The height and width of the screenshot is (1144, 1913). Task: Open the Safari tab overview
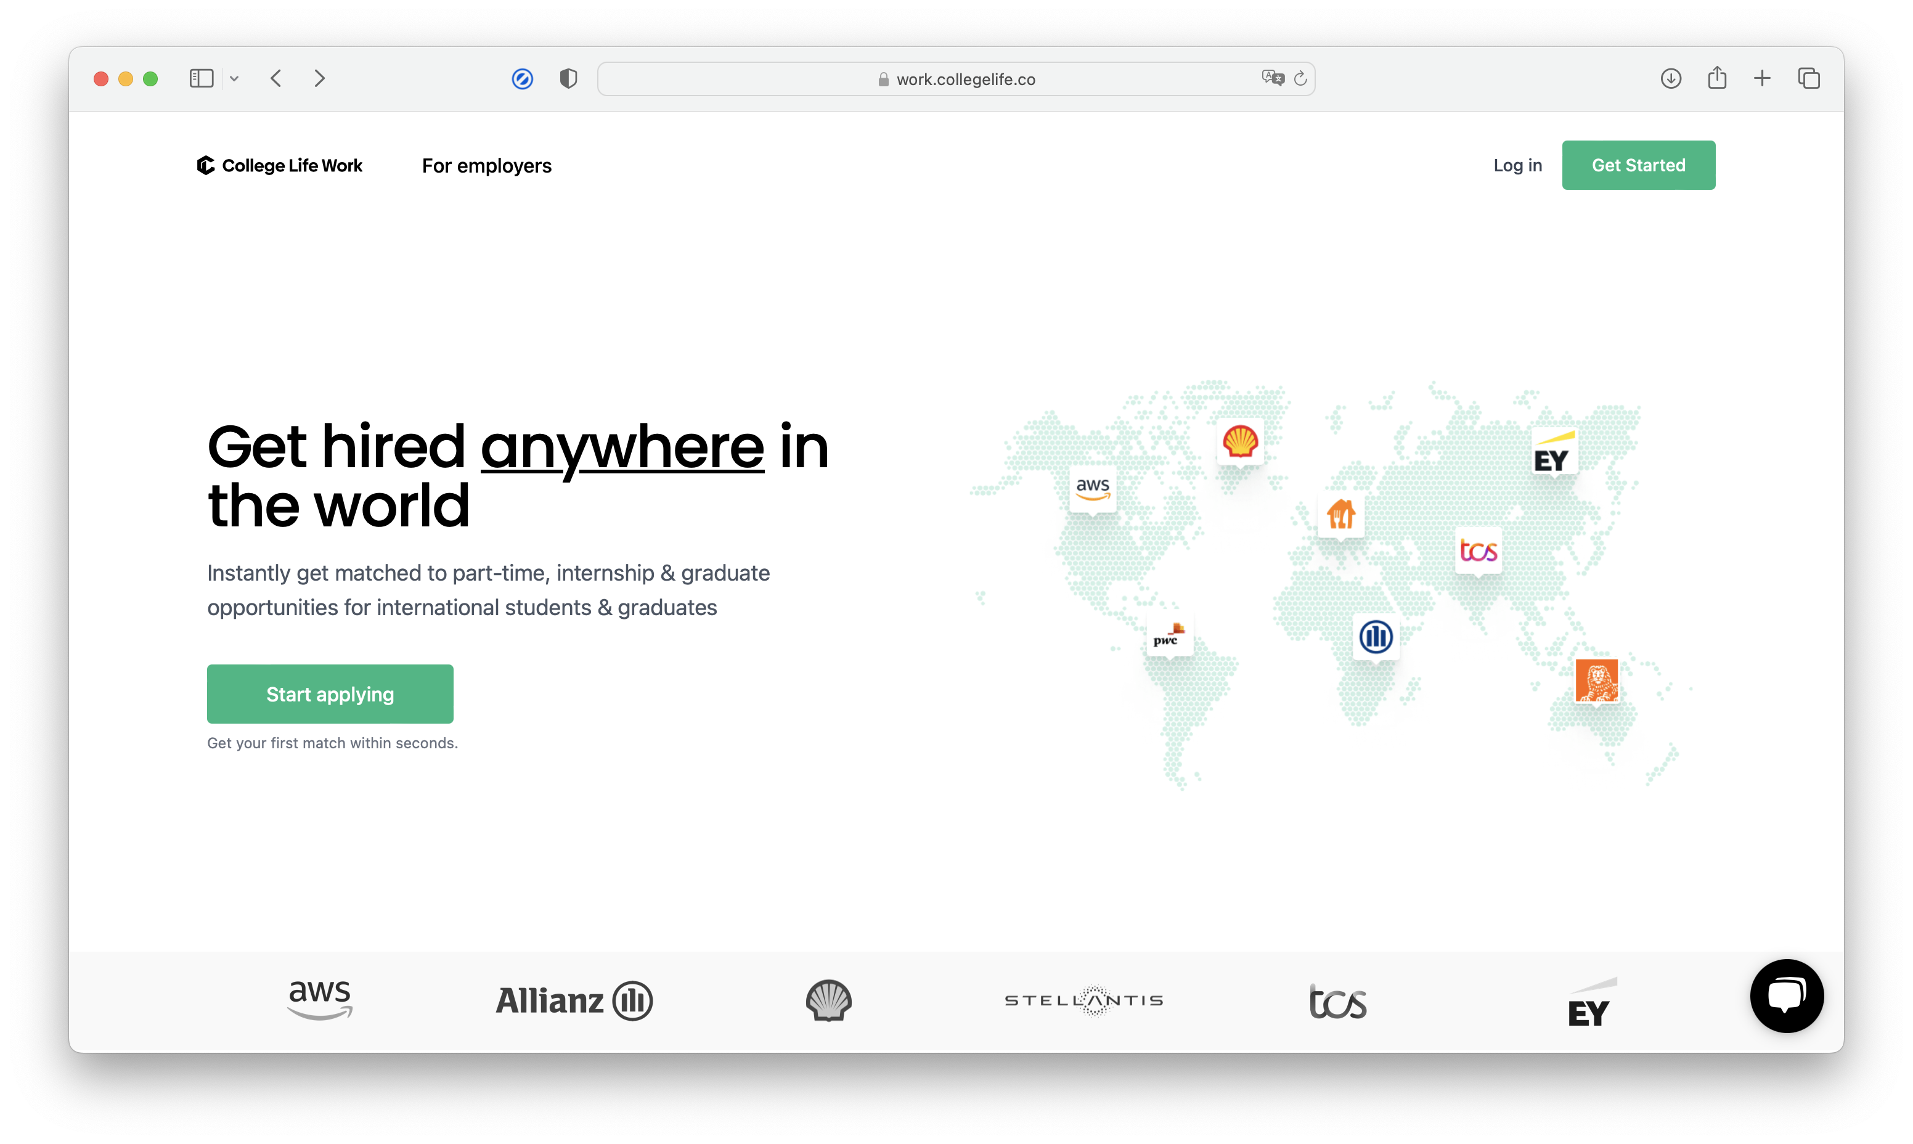coord(1808,79)
